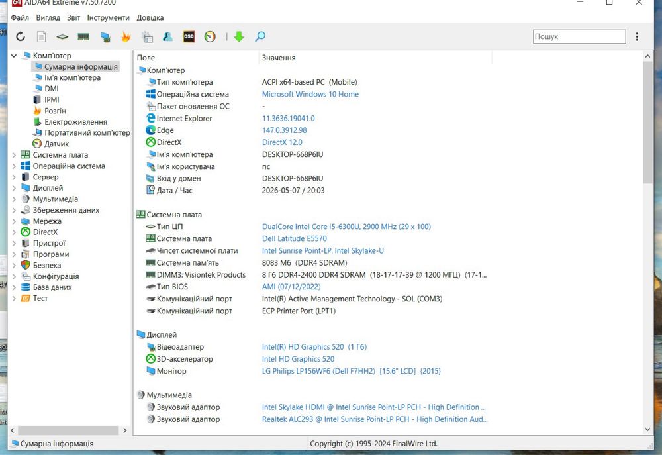Open the memory module toolbar icon
This screenshot has width=662, height=455.
[83, 36]
